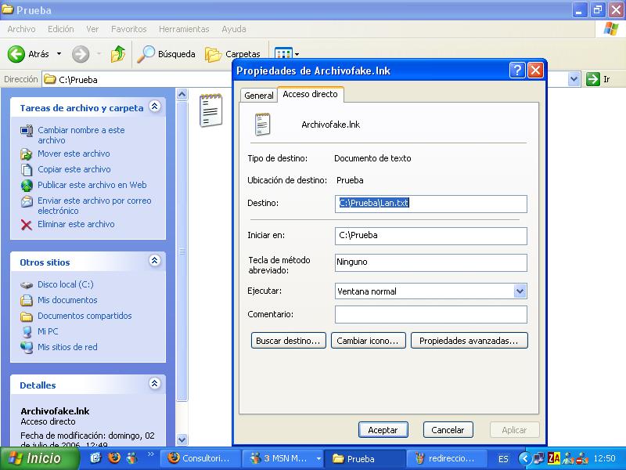Click Eliminar este archivo red X
626x470 pixels.
click(27, 225)
